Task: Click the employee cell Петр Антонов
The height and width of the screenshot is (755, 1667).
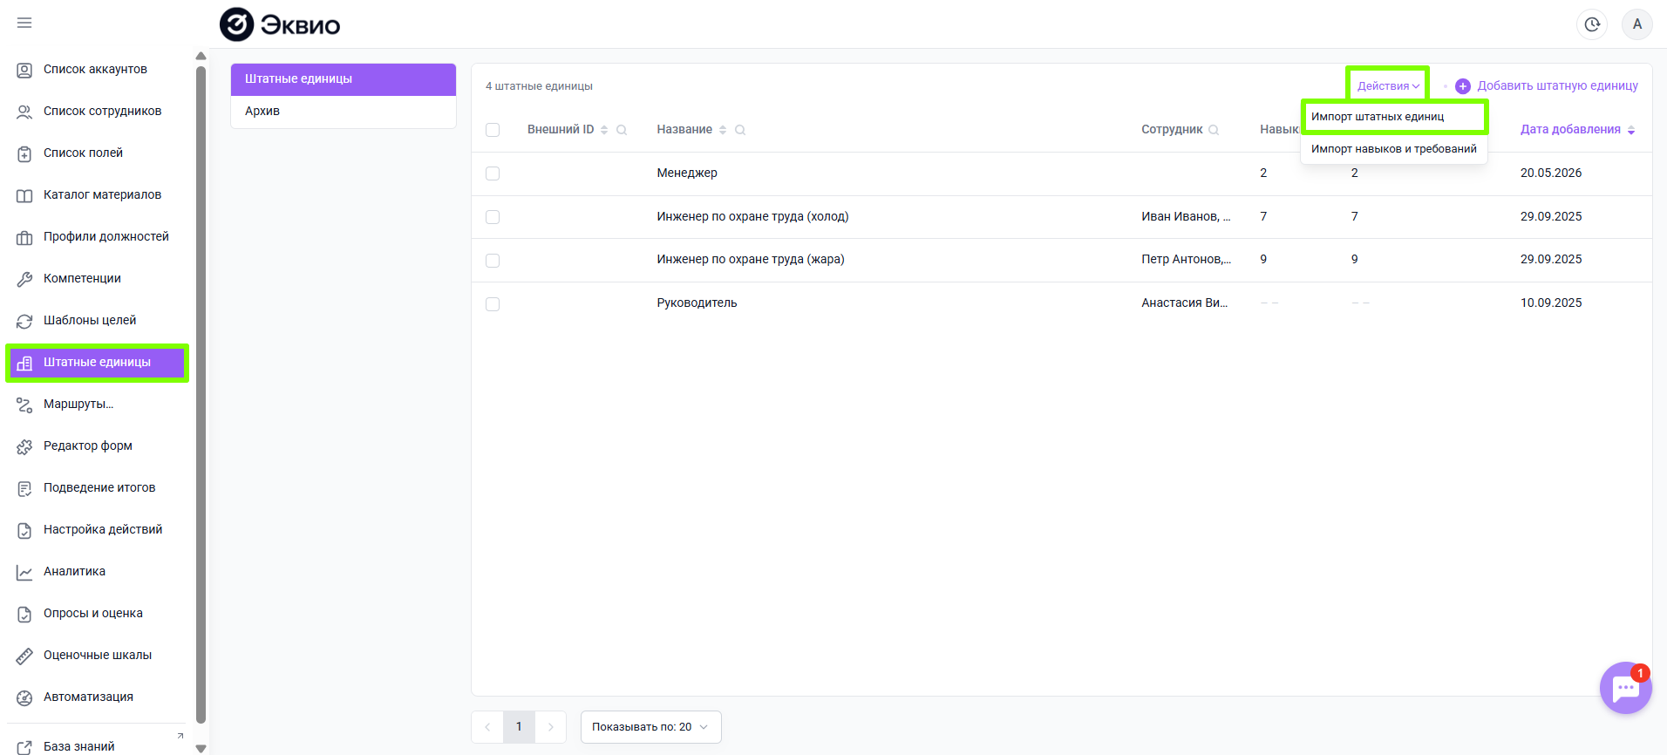Action: click(x=1186, y=260)
